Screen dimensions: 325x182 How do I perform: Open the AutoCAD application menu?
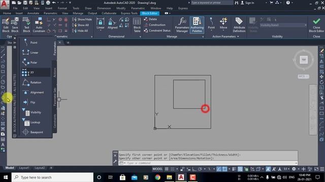(5, 5)
